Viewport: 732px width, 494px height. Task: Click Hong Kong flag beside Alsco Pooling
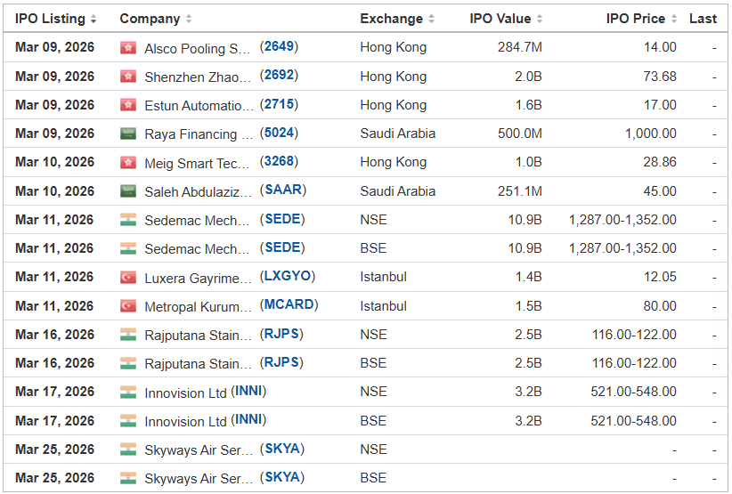[128, 47]
